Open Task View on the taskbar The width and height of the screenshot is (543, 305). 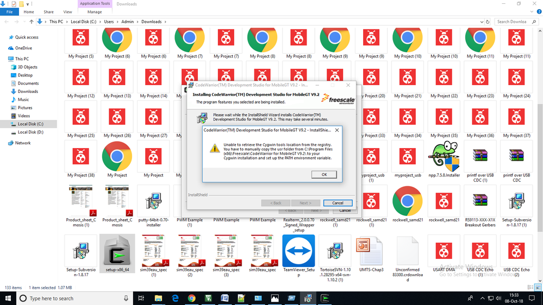pyautogui.click(x=141, y=298)
